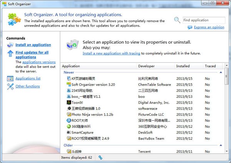Select the SmartCapture application row
Viewport: 231px width, 163px height.
pos(82,132)
